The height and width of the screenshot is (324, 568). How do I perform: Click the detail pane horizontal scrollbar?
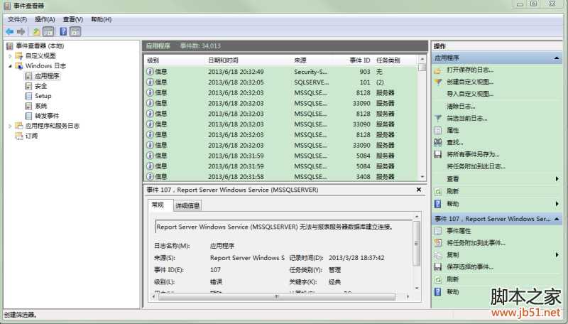277,297
